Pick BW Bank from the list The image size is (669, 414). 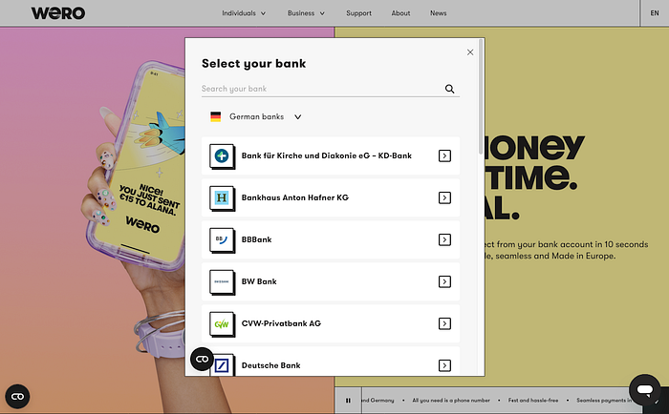point(331,281)
